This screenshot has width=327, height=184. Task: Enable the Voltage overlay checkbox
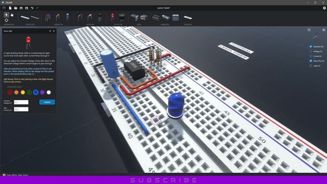point(311,51)
